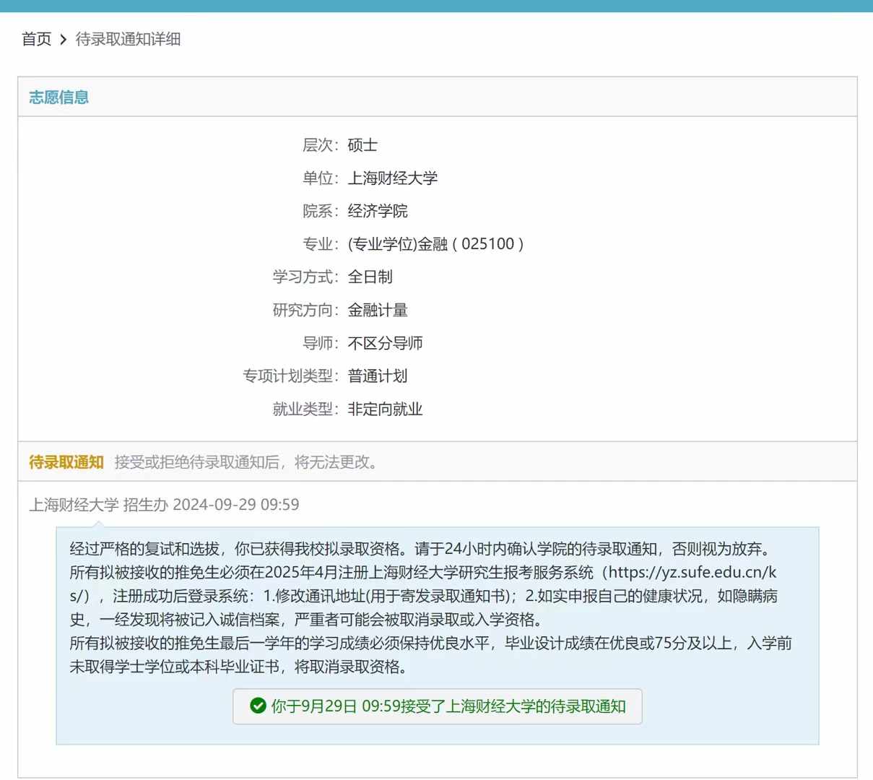The image size is (873, 780).
Task: Select the 导师 value 不区分导师
Action: click(385, 343)
